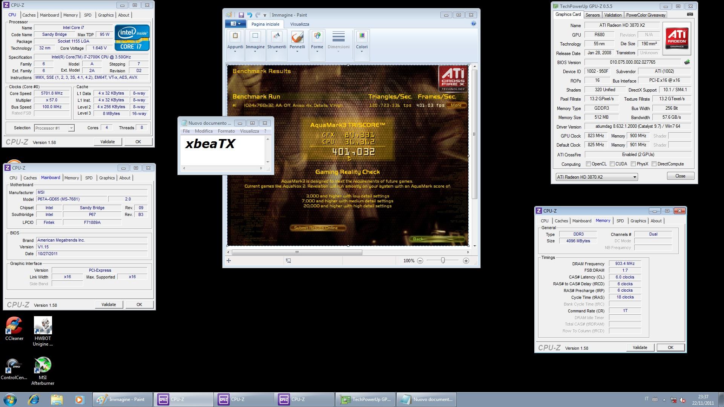Click the zoom out minus in Paint
The image size is (724, 407).
click(x=420, y=261)
